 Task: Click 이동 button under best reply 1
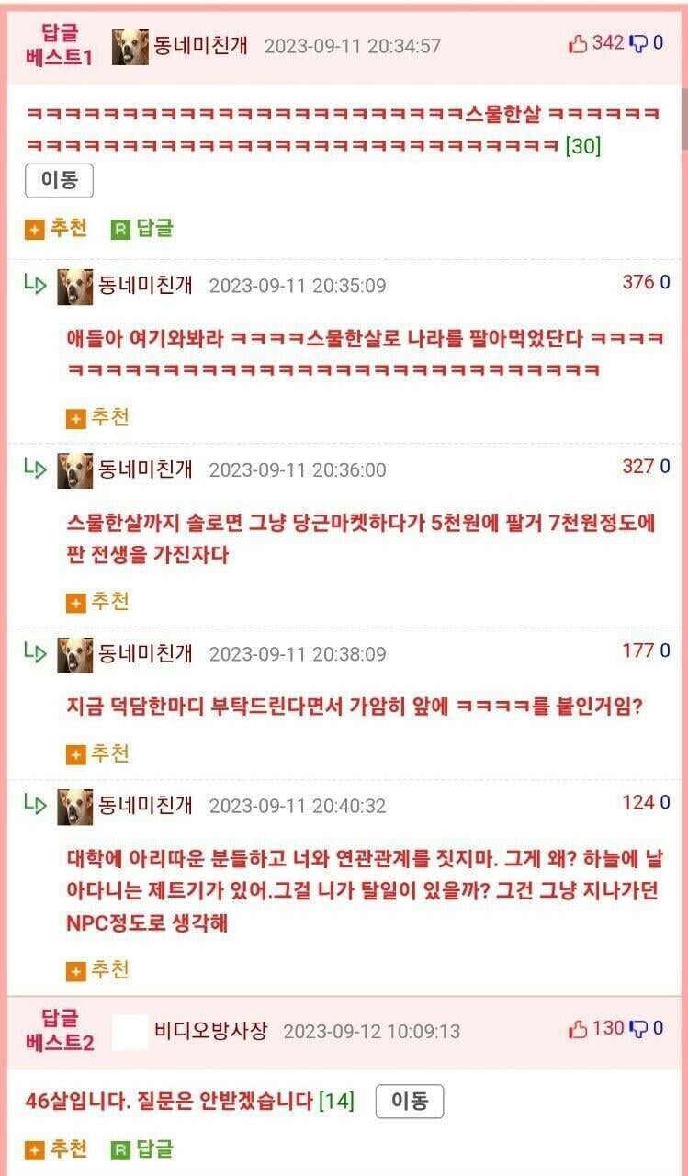[59, 181]
